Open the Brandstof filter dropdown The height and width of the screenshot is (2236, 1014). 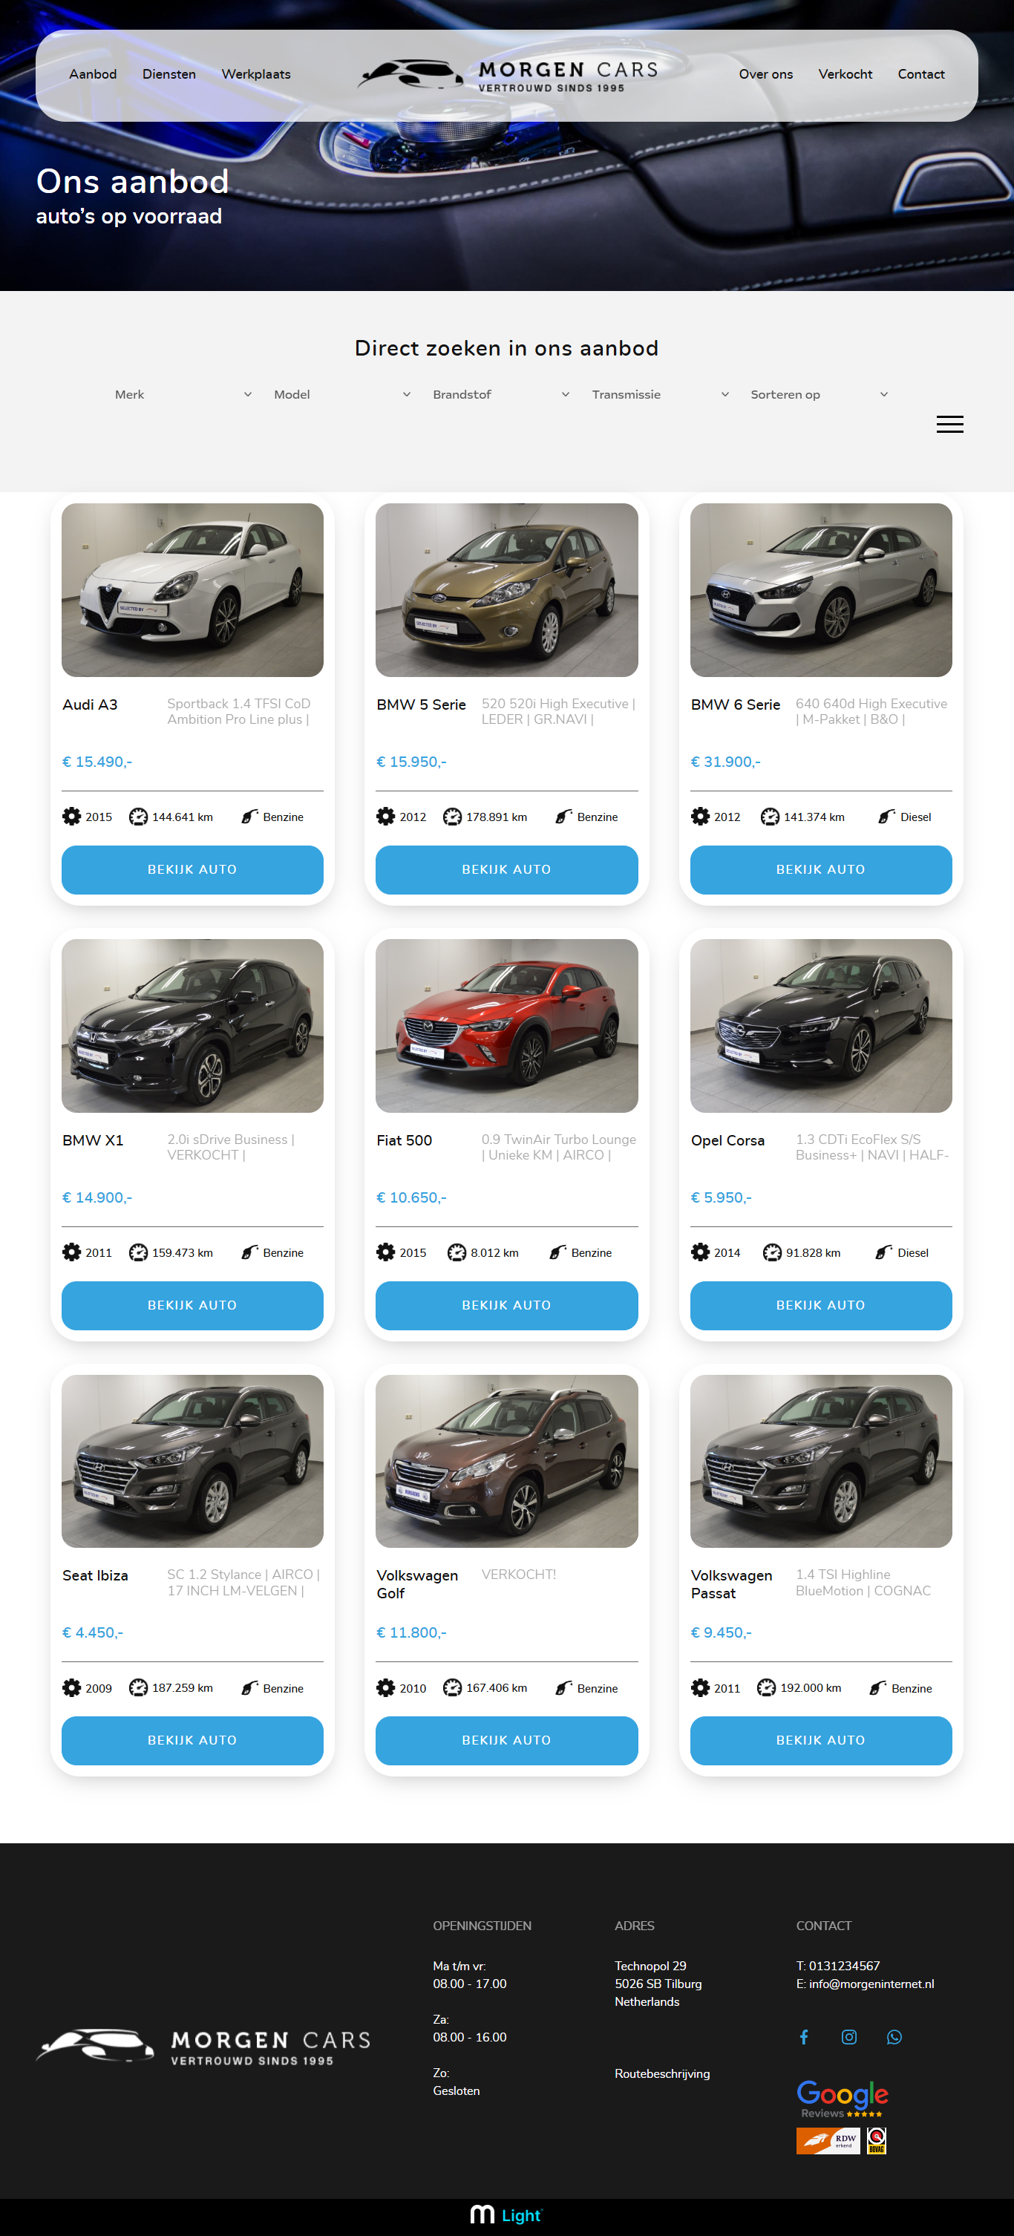(501, 395)
